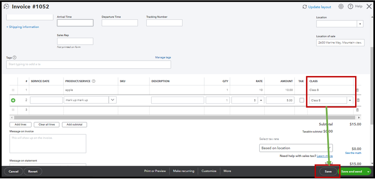Viewport: 375px width, 179px height.
Task: Click the Arrival Time field
Action: (75, 23)
